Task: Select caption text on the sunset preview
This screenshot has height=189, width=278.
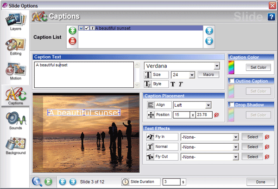Action: pyautogui.click(x=84, y=113)
